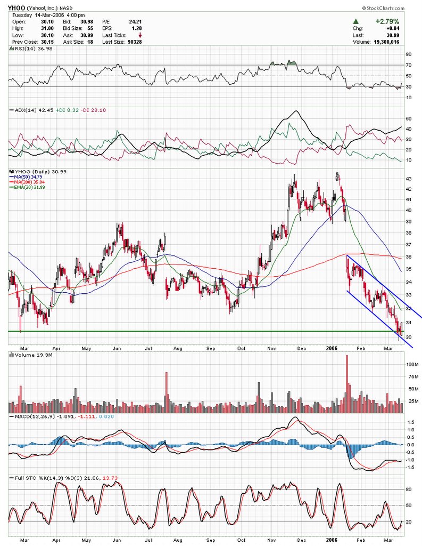The image size is (422, 546).
Task: Open the StockCharts.com watermark link
Action: [385, 9]
